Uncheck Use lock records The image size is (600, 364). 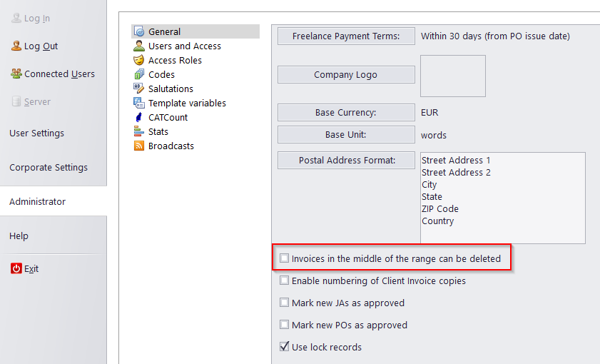[284, 346]
